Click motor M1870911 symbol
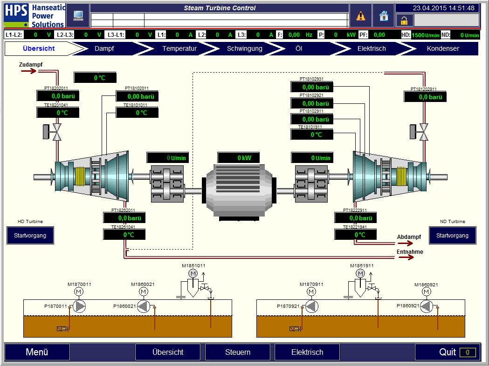Viewport: 489px width, 366px height. pyautogui.click(x=311, y=291)
